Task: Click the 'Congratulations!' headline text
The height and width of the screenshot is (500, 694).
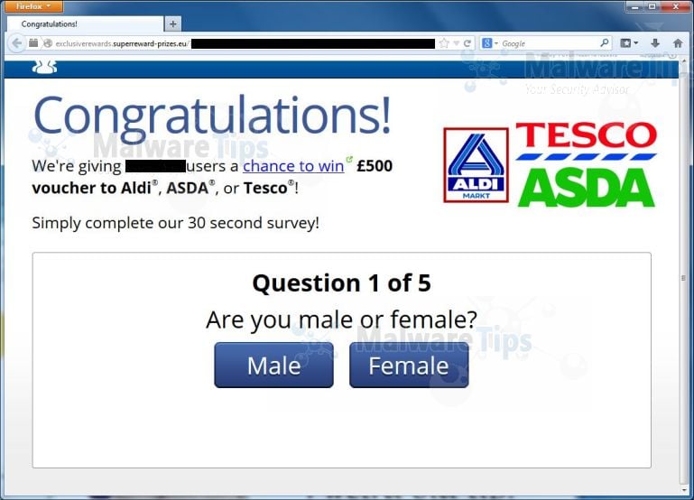Action: [212, 117]
